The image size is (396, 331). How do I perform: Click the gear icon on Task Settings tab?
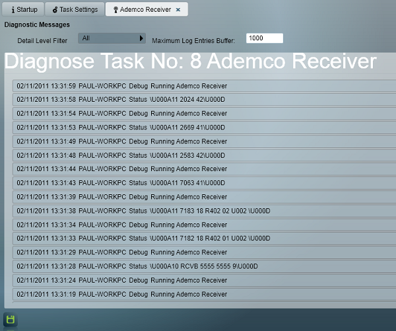[x=55, y=10]
